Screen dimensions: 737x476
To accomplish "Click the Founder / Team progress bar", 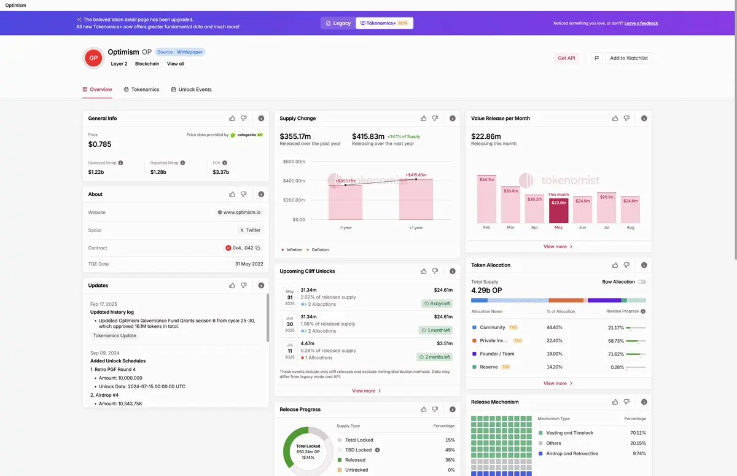I will tap(636, 354).
